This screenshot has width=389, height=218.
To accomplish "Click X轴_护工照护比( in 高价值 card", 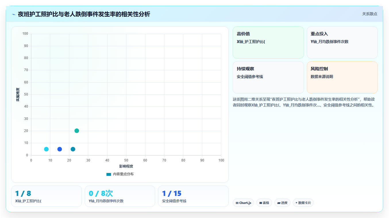I will 251,42.
